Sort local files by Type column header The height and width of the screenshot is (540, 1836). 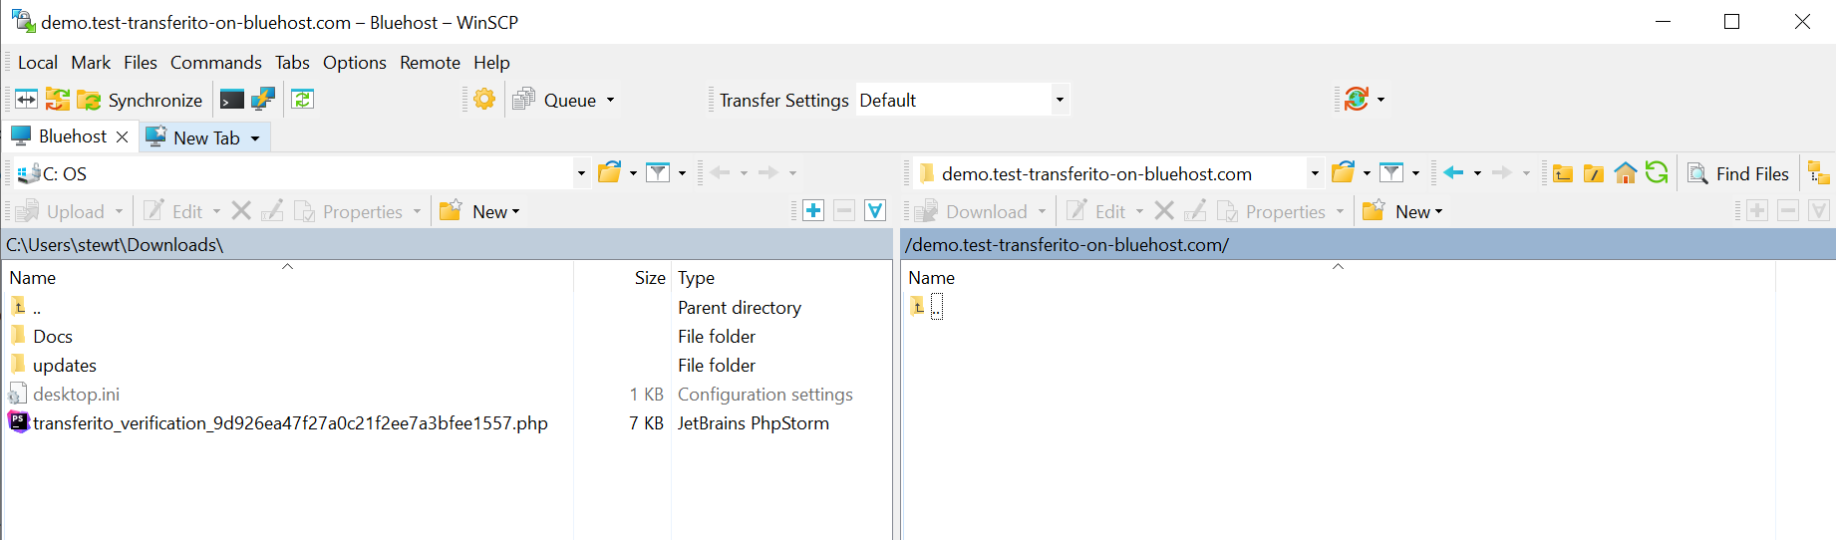click(781, 277)
